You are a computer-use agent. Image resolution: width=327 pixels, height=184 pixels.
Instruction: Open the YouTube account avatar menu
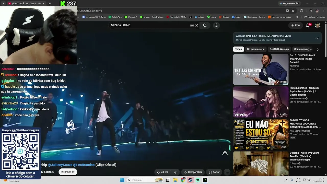click(x=318, y=25)
